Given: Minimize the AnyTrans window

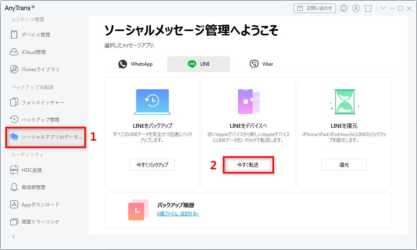Looking at the screenshot, I should click(392, 8).
